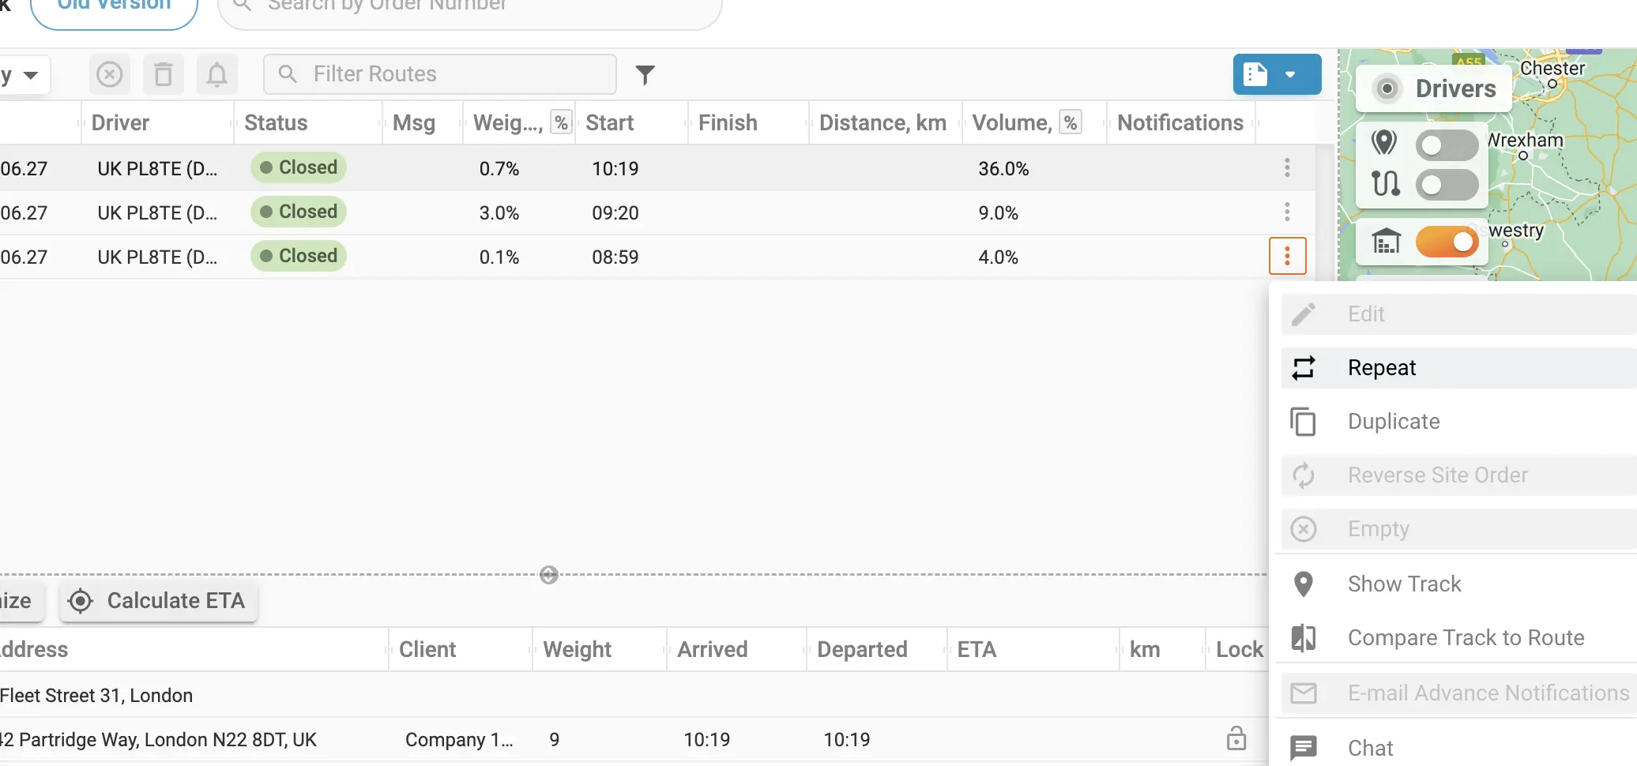Viewport: 1637px width, 766px height.
Task: Toggle percent unit for Weight column
Action: coord(561,123)
